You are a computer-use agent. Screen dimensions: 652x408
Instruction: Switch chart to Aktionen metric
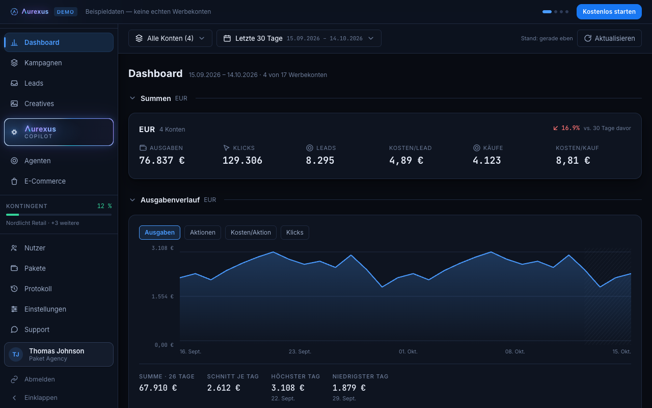[x=203, y=233]
